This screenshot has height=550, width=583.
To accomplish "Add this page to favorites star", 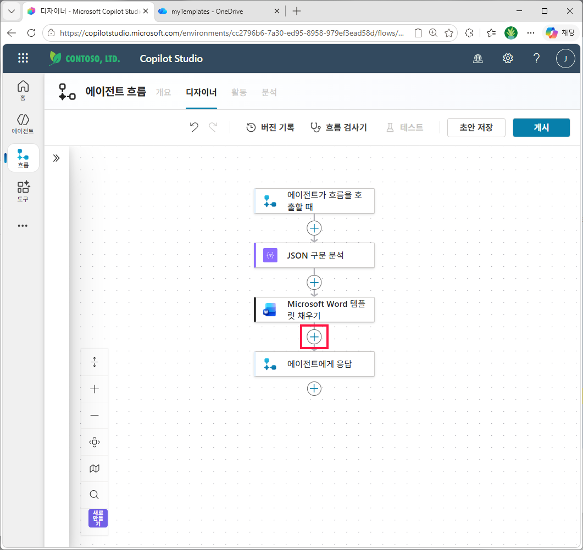I will tap(449, 33).
